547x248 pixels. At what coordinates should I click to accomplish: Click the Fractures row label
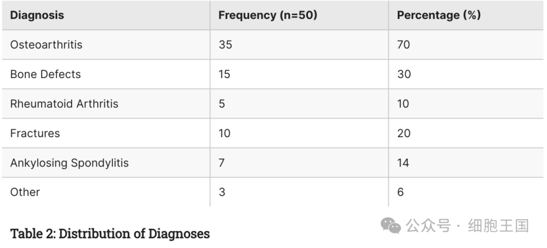pyautogui.click(x=35, y=133)
